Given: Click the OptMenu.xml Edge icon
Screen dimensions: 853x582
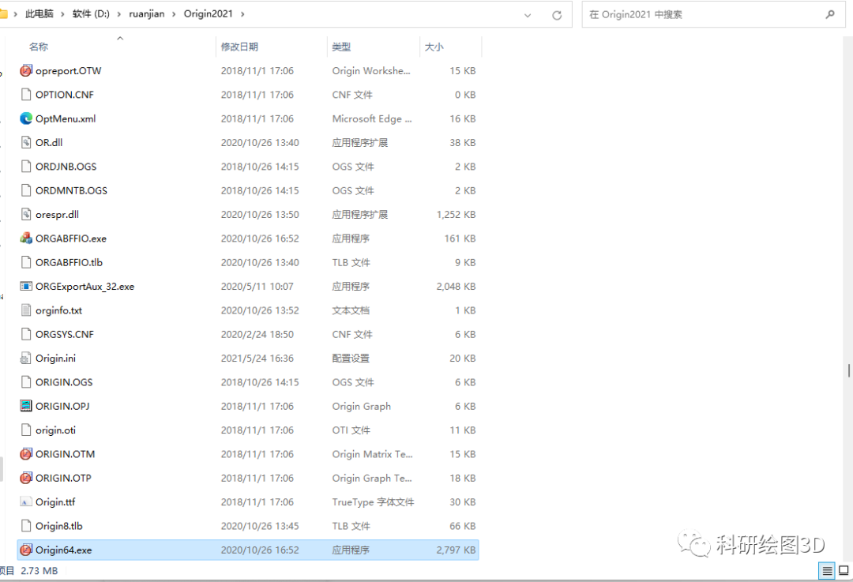Looking at the screenshot, I should tap(25, 118).
